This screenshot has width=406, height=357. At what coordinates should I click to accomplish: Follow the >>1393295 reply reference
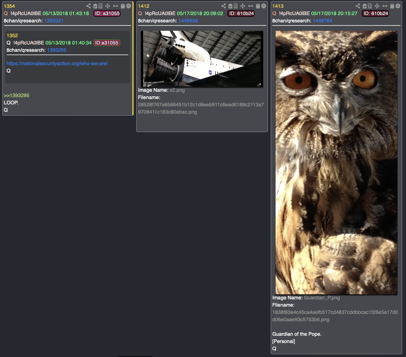click(17, 95)
